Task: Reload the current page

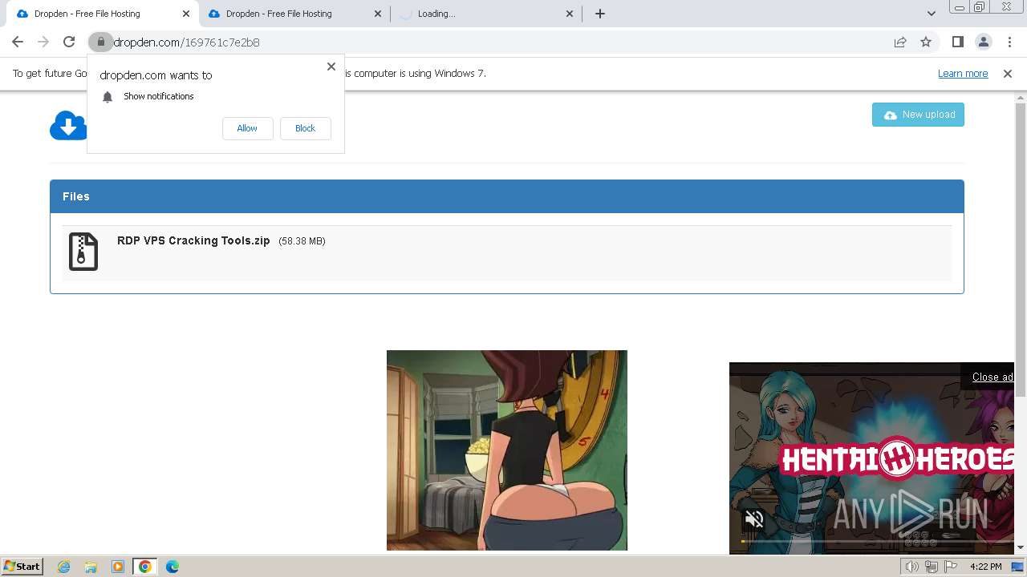Action: 69,42
